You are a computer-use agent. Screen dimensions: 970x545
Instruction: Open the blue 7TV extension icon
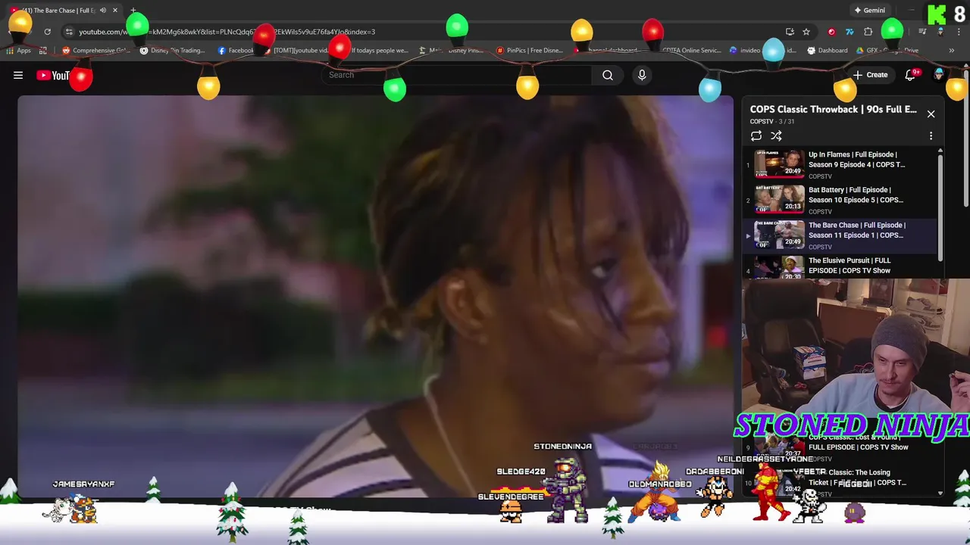click(x=850, y=32)
